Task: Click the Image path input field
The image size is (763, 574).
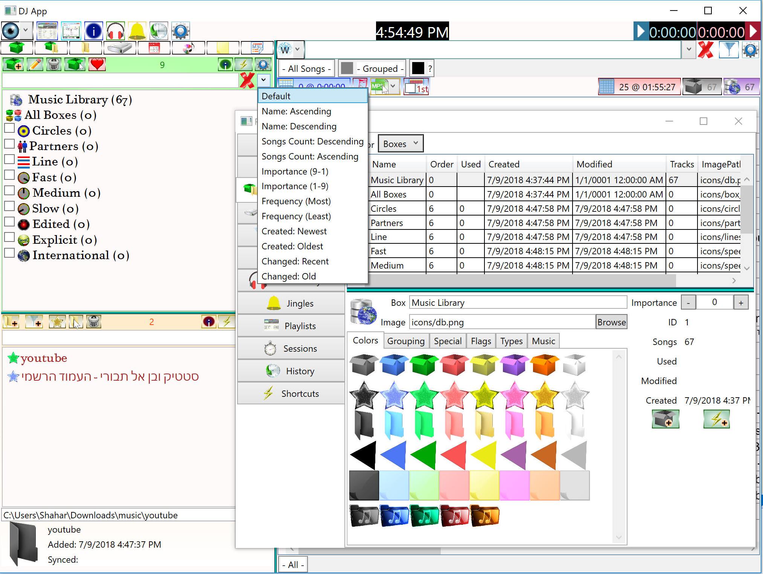Action: 501,322
